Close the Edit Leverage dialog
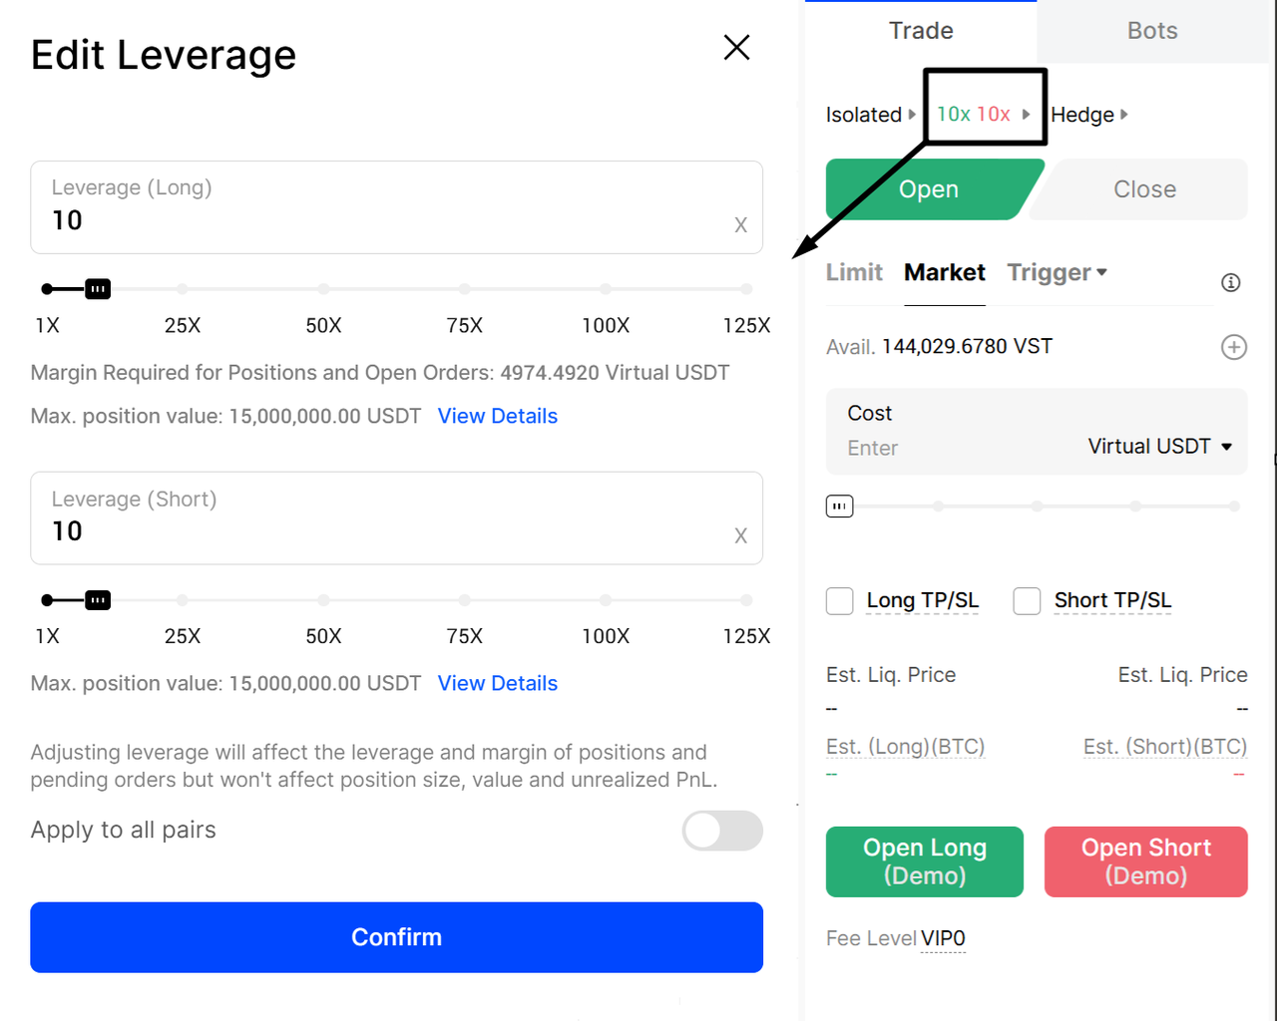Image resolution: width=1277 pixels, height=1021 pixels. click(736, 47)
